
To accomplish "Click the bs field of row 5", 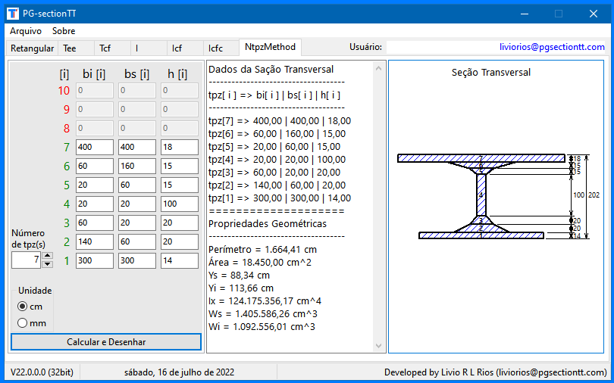I will 137,185.
